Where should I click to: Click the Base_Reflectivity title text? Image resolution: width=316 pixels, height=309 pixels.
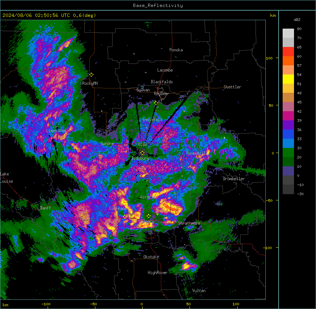coord(158,6)
